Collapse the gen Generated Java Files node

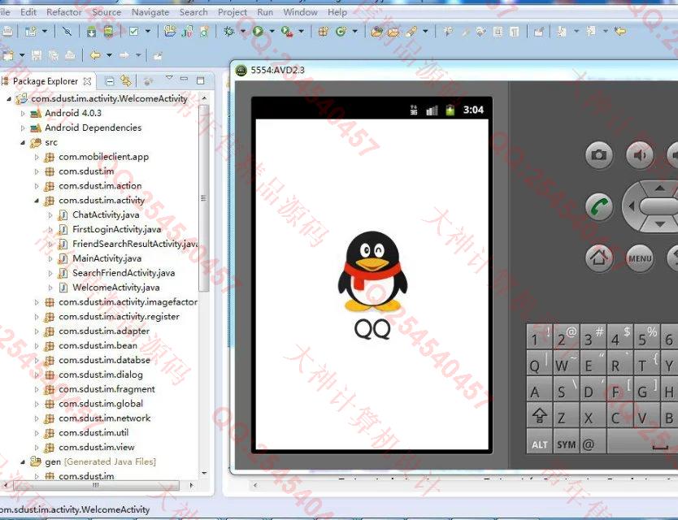click(x=23, y=462)
